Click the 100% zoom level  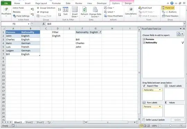pos(154,126)
